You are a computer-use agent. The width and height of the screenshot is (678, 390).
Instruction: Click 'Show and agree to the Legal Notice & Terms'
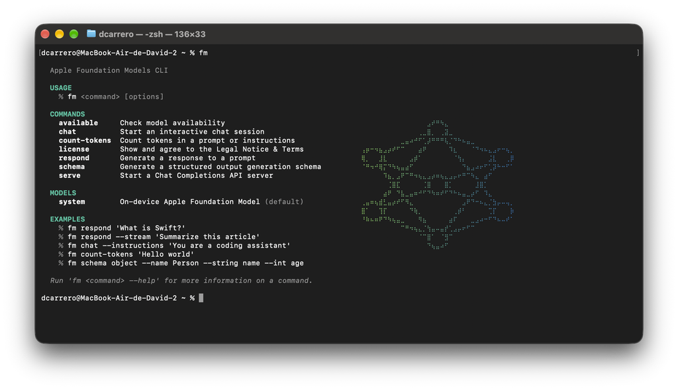[x=212, y=149]
